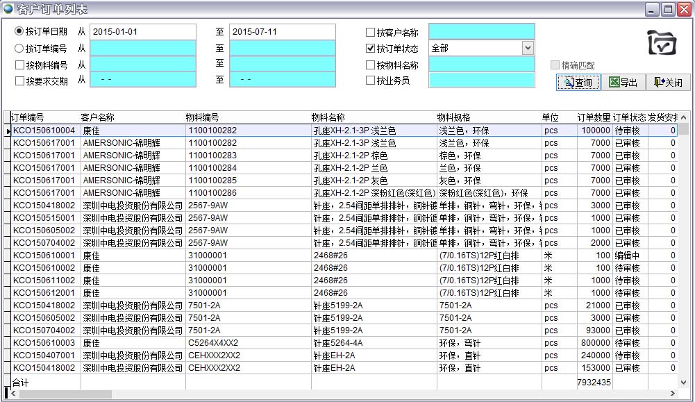Tick the 按业务员 checkbox
This screenshot has height=402, width=695.
click(x=370, y=81)
